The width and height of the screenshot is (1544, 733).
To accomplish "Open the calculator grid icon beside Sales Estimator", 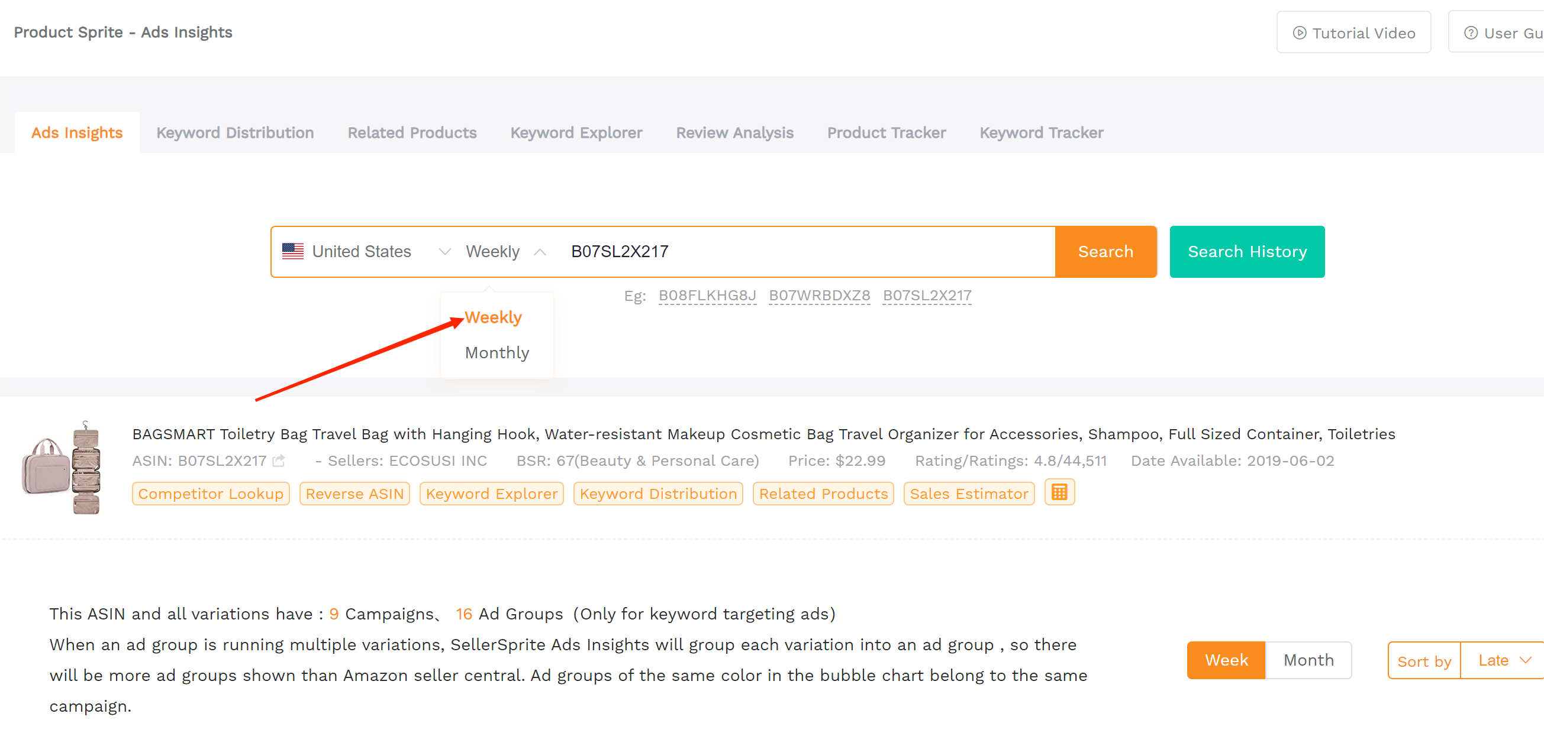I will point(1059,493).
